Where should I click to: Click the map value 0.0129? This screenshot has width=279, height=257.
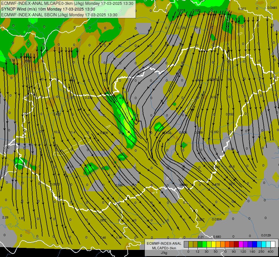point(266,235)
